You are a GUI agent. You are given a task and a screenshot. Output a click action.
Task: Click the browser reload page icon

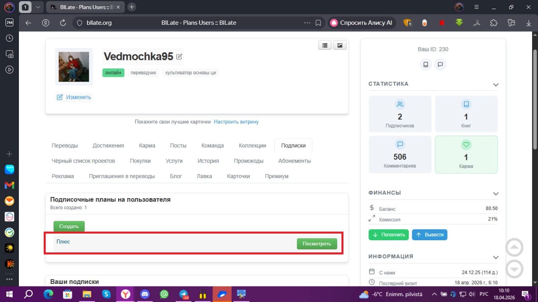[63, 23]
